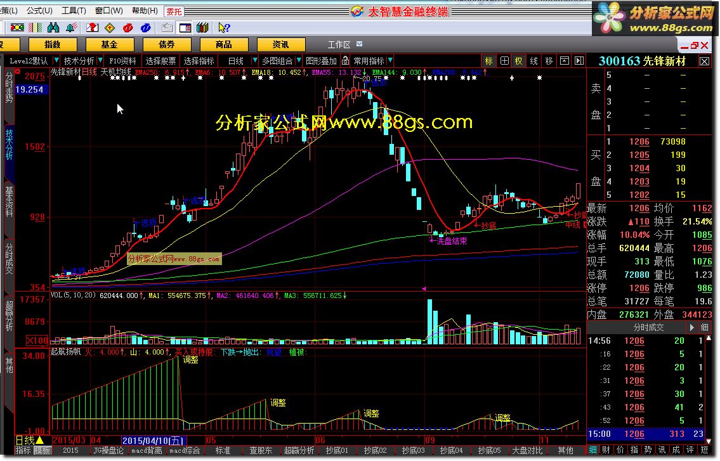Click the 讯 tab in bottom-right strip
The image size is (720, 461).
[662, 450]
